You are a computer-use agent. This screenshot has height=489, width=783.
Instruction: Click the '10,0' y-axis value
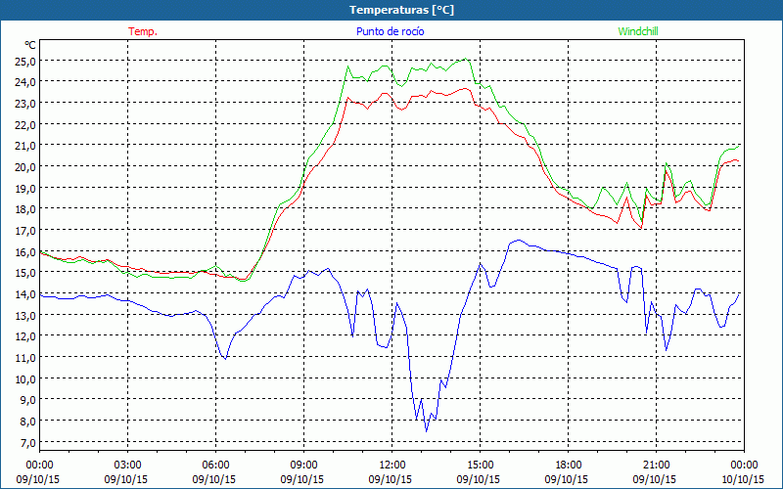pyautogui.click(x=25, y=379)
